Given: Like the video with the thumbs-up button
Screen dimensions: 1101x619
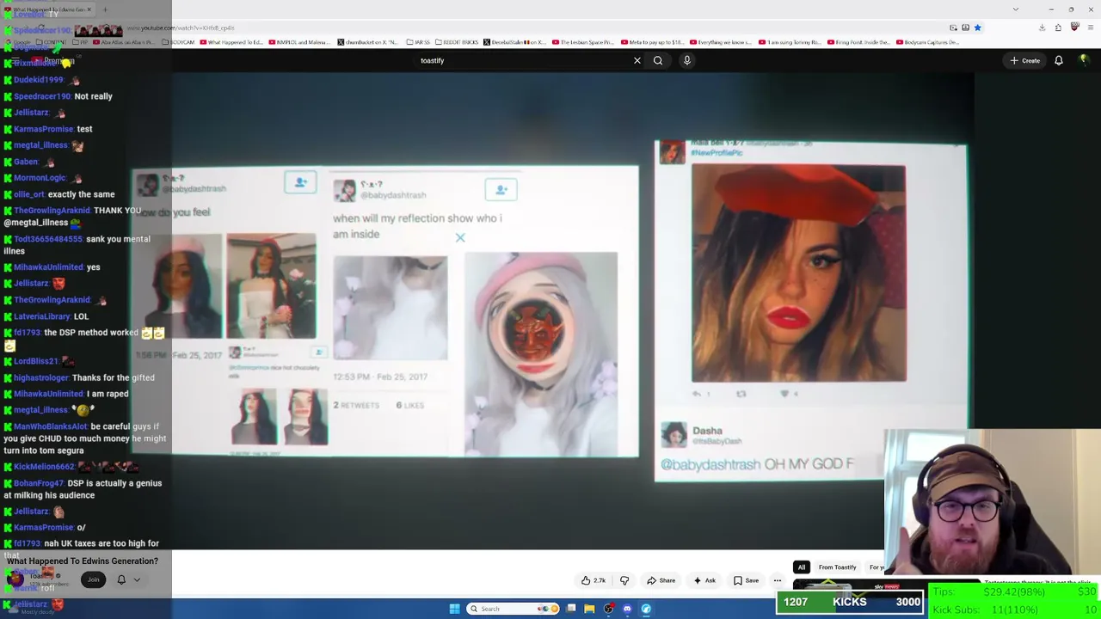Looking at the screenshot, I should [x=594, y=580].
